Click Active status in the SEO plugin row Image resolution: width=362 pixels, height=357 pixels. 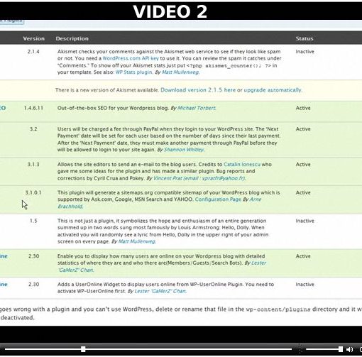pos(303,108)
